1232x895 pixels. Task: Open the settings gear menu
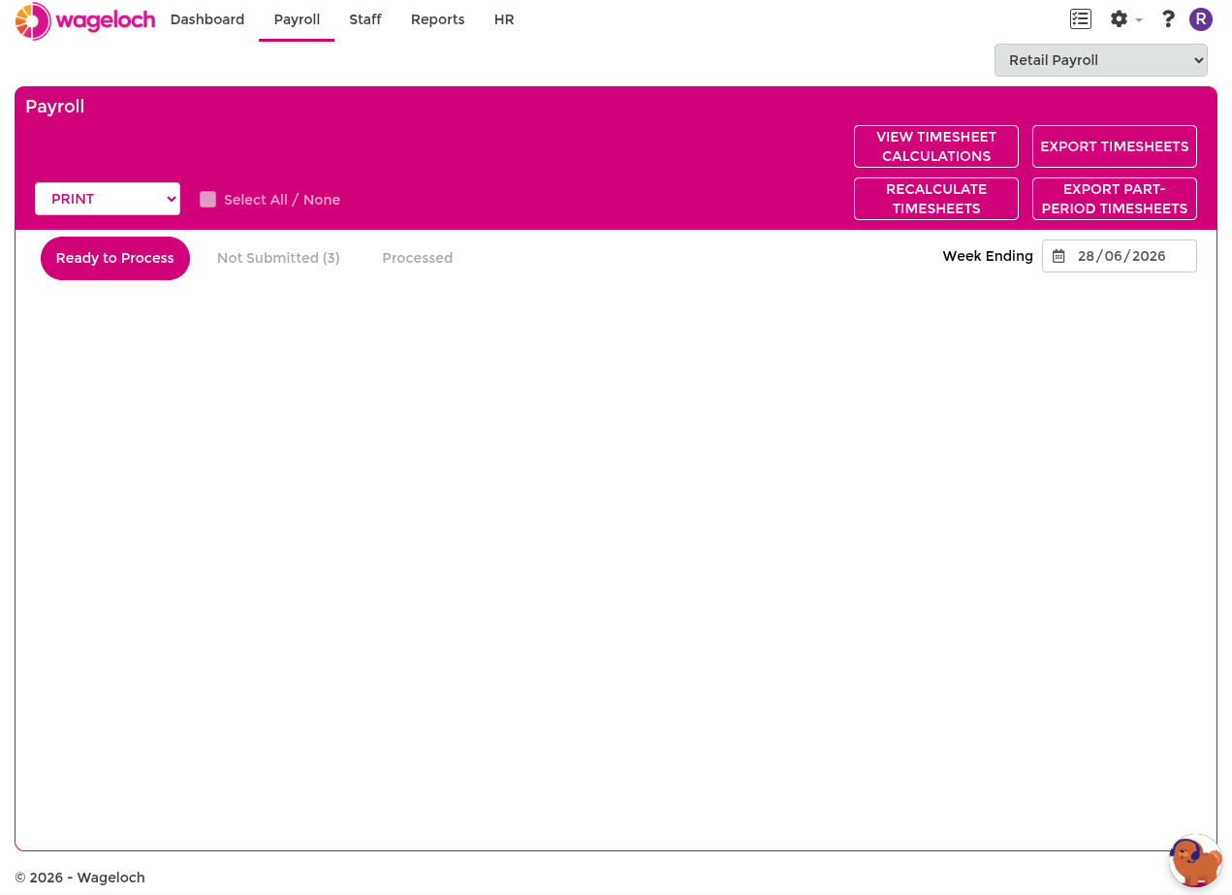tap(1119, 18)
